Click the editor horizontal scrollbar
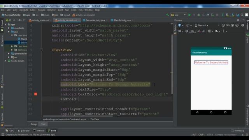This screenshot has height=140, width=249. (x=78, y=116)
